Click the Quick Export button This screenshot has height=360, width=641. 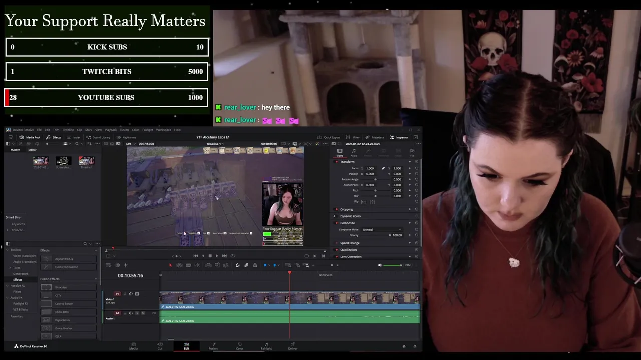pyautogui.click(x=329, y=137)
